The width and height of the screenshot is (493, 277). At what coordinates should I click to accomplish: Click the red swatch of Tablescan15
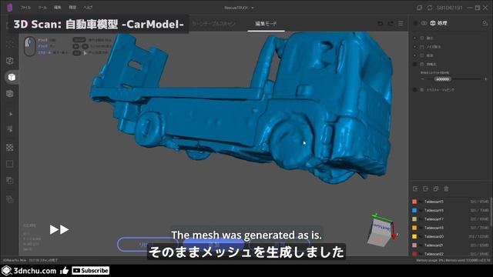click(x=414, y=202)
